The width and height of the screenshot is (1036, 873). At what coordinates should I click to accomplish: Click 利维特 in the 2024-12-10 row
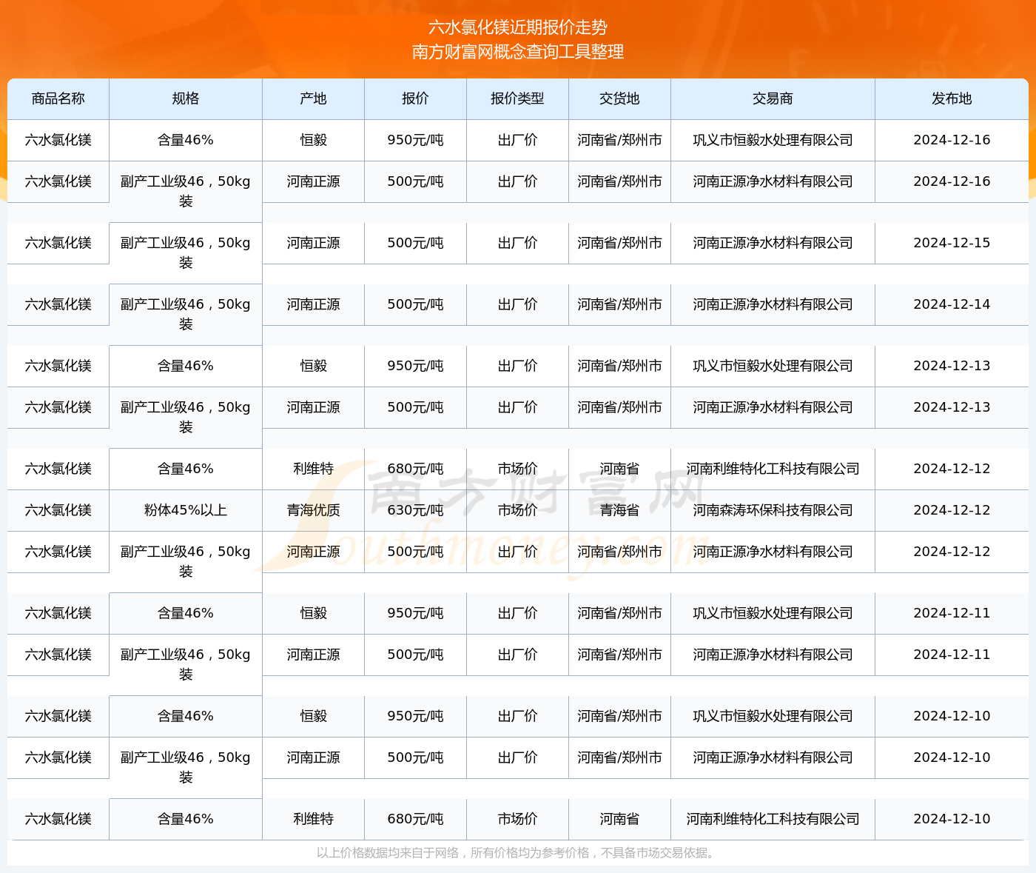point(313,819)
